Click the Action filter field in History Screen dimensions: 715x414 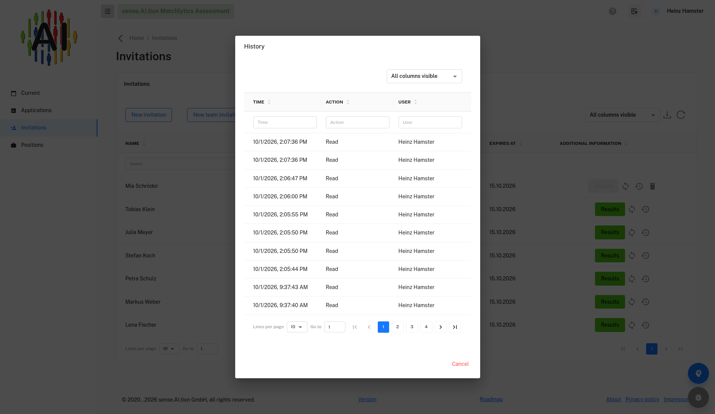pos(357,122)
